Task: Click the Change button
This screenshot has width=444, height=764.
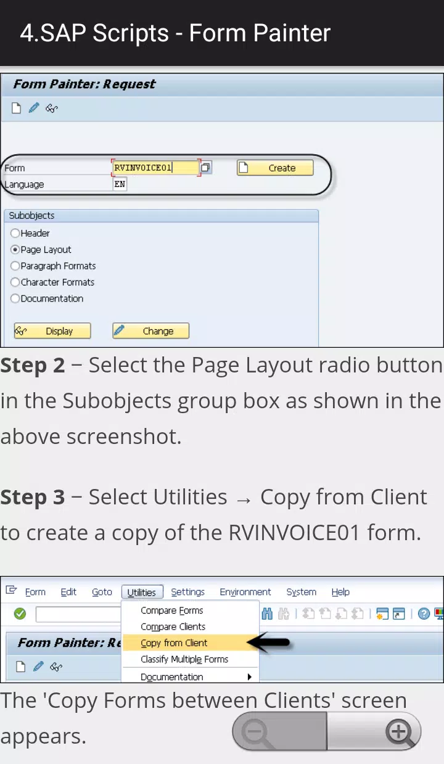Action: click(150, 331)
